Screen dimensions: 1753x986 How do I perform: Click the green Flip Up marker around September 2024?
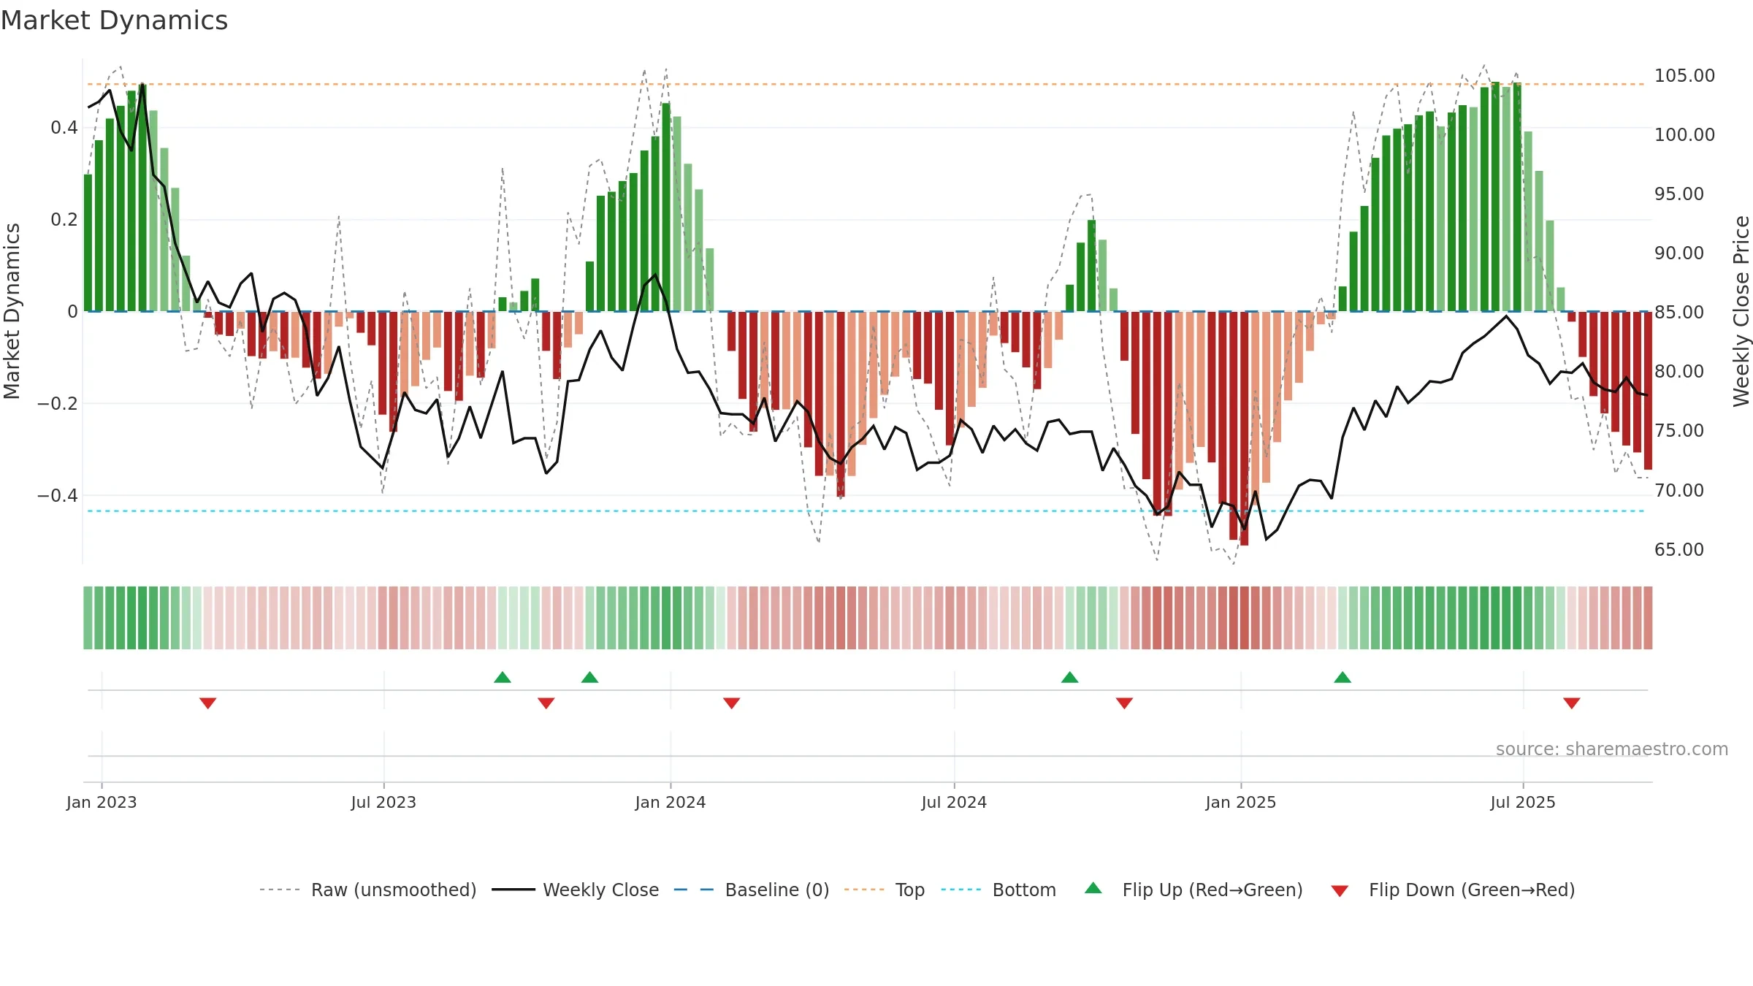[x=1070, y=677]
